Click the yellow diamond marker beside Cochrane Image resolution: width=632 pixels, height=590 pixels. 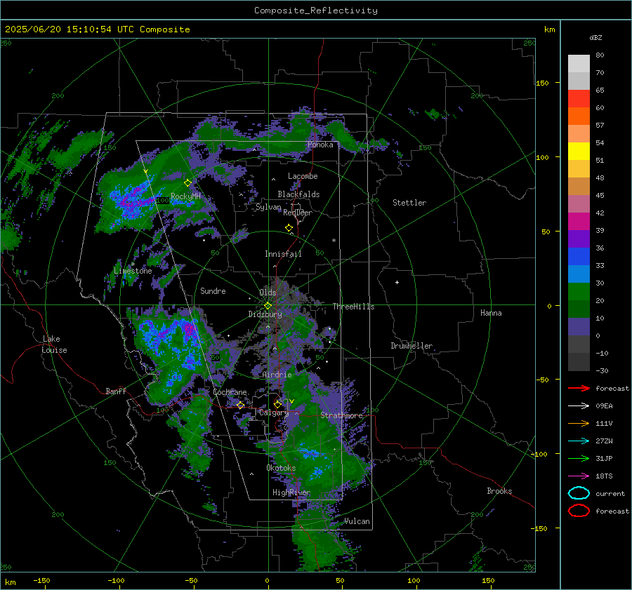pyautogui.click(x=240, y=405)
